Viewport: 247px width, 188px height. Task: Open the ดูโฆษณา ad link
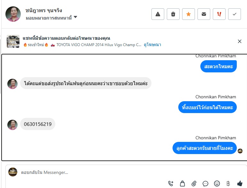pyautogui.click(x=152, y=45)
